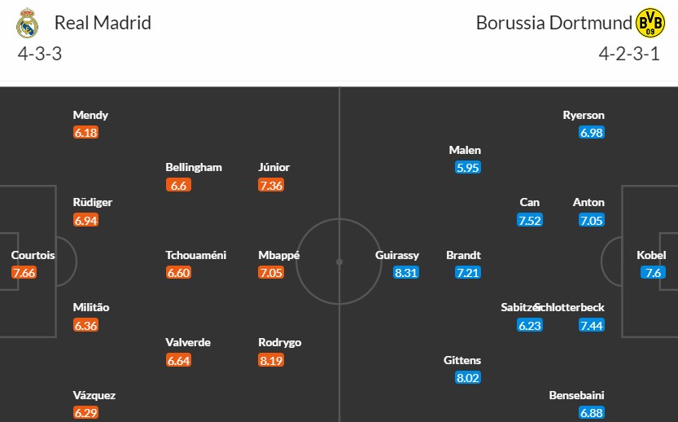Open the Borussia Dortmund team name link
This screenshot has width=678, height=422.
554,23
